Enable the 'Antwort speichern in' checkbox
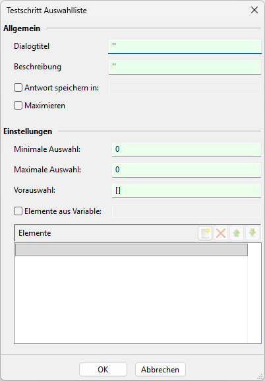The height and width of the screenshot is (381, 265). (x=18, y=88)
